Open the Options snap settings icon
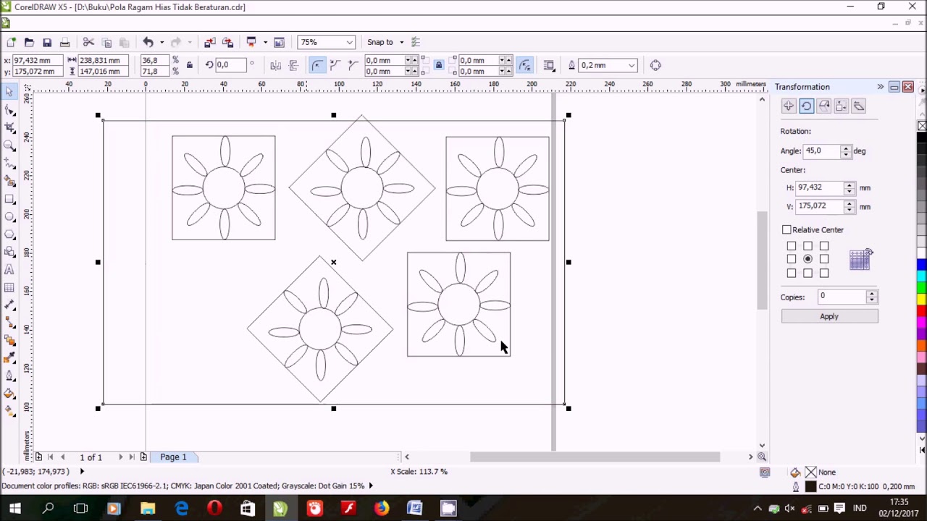Viewport: 927px width, 521px height. 416,42
